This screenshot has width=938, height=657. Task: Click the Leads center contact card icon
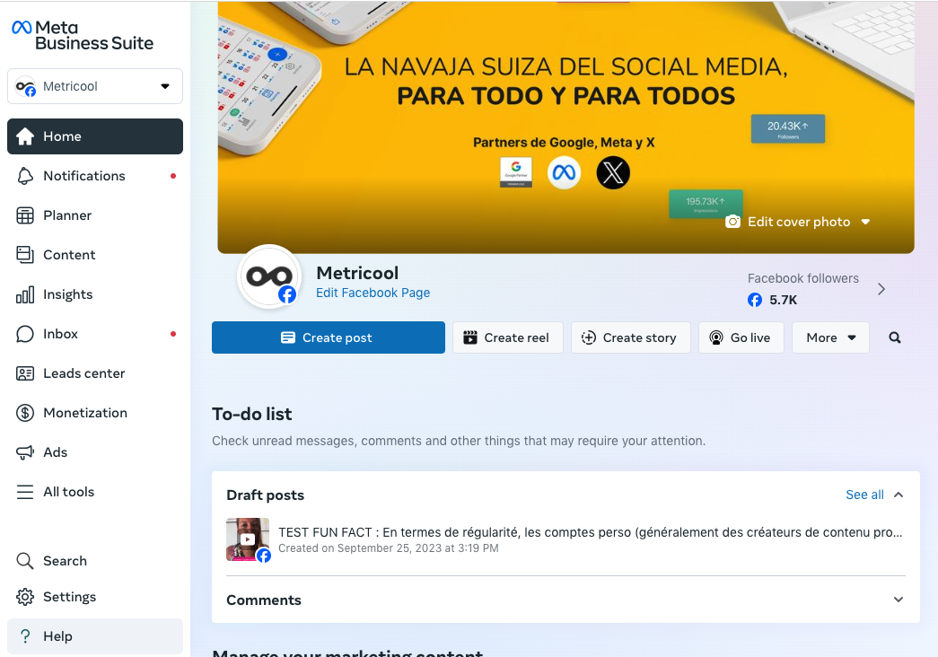(25, 373)
